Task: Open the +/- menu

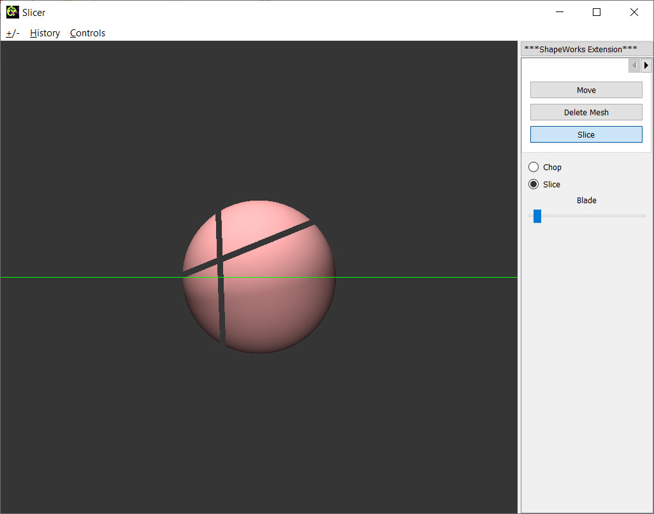Action: click(11, 33)
